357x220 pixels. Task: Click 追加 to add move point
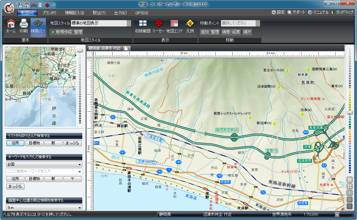tap(205, 32)
